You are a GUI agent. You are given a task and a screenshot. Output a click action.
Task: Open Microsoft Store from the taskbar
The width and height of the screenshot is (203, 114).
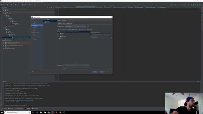[x=45, y=112]
